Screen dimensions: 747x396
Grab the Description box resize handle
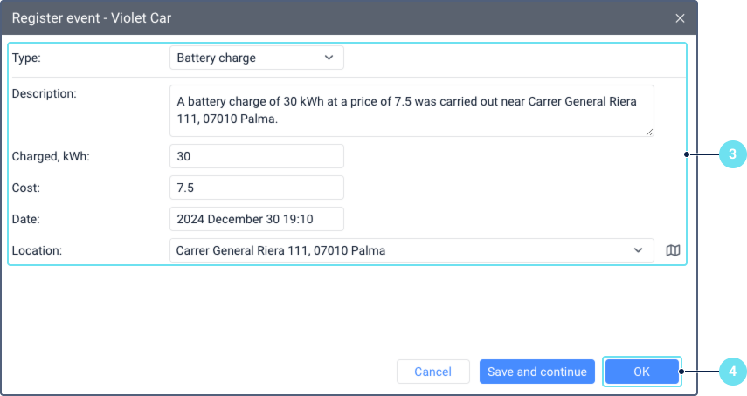pos(649,132)
